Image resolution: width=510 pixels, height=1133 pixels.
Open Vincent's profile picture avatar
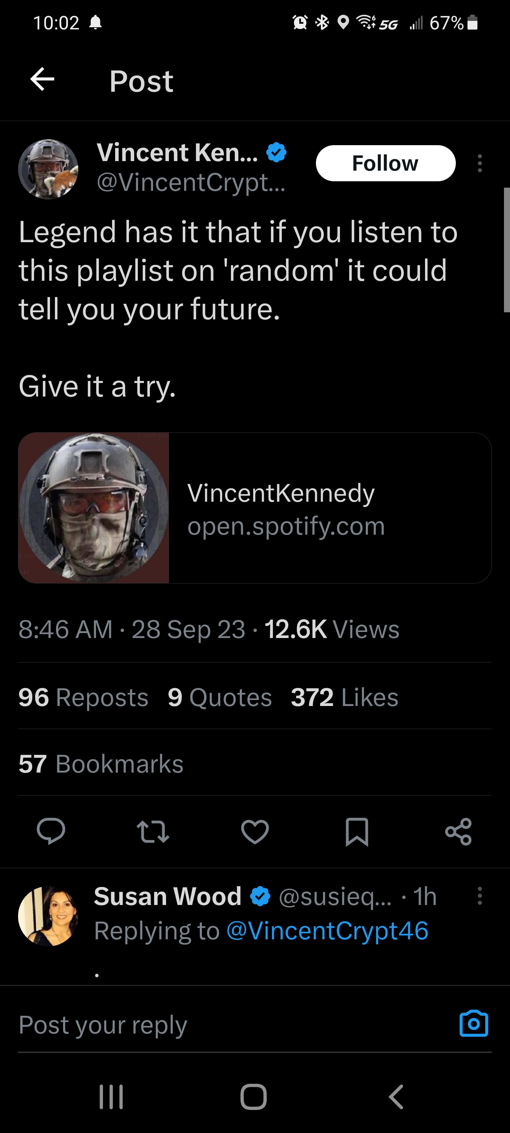coord(49,169)
